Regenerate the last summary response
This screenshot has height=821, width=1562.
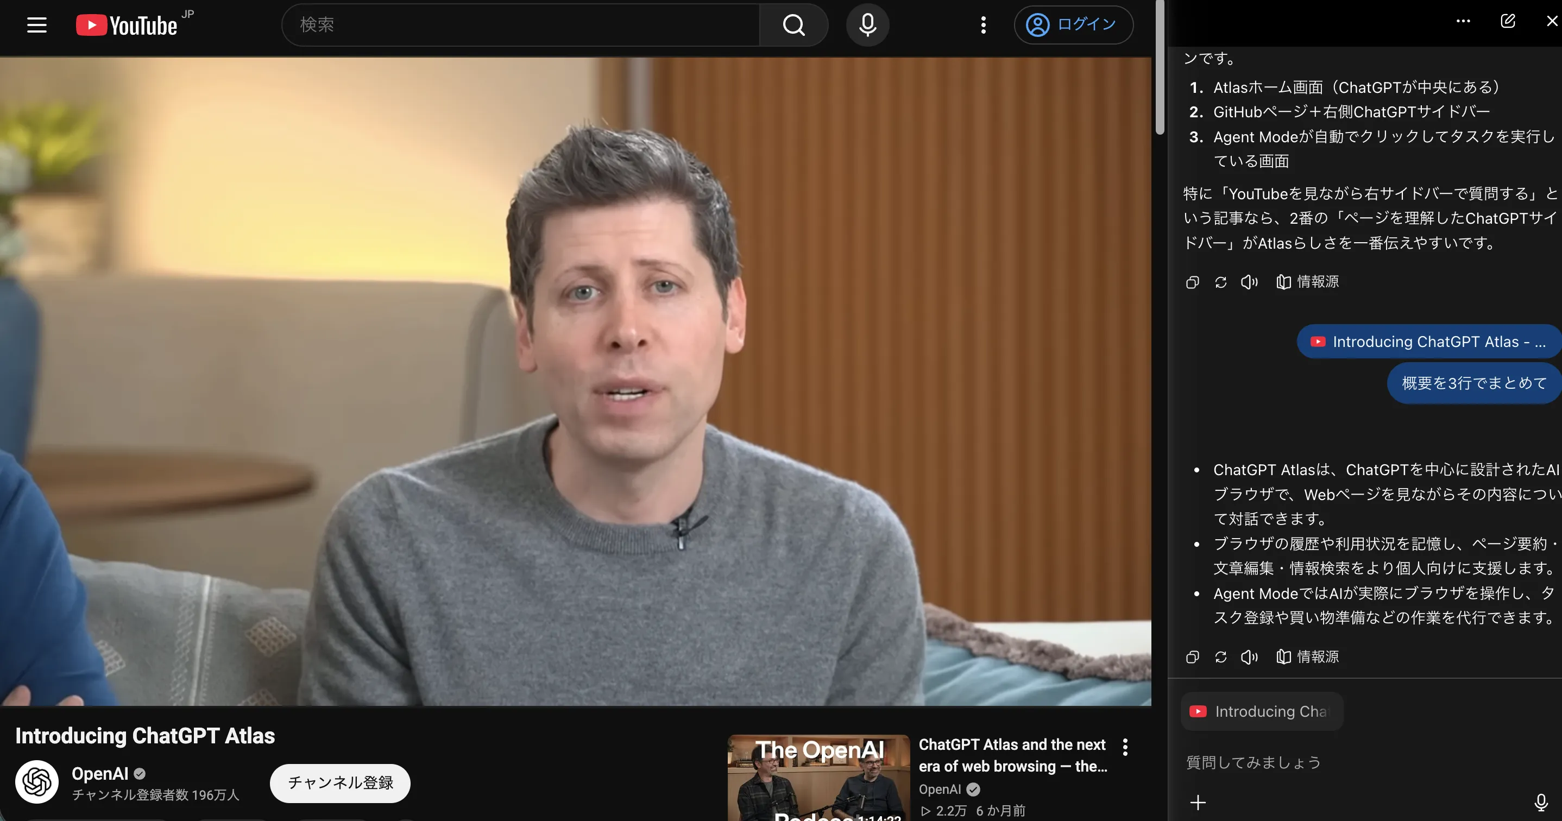pos(1220,656)
